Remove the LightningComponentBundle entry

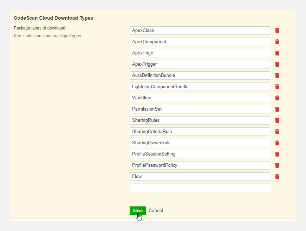277,87
